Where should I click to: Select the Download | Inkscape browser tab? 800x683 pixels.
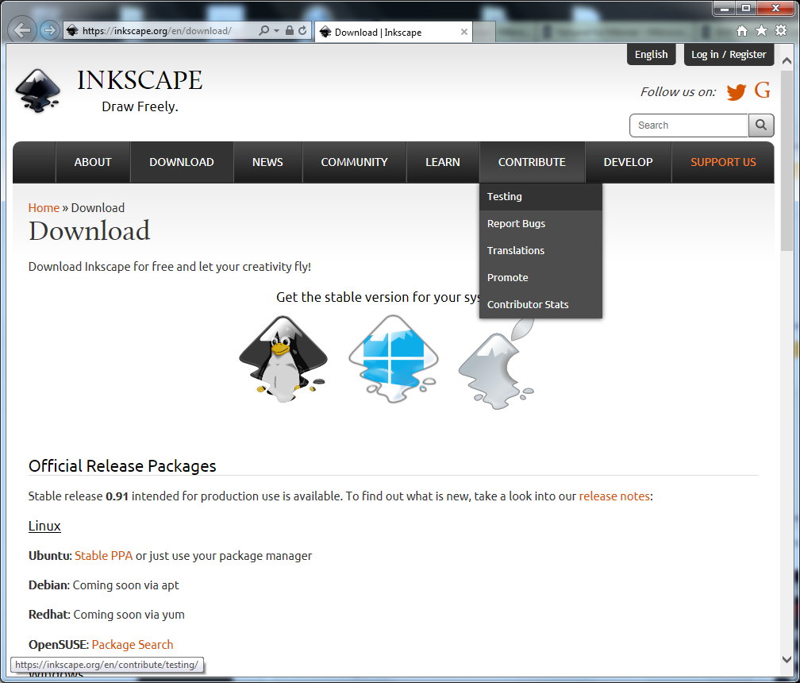tap(394, 32)
